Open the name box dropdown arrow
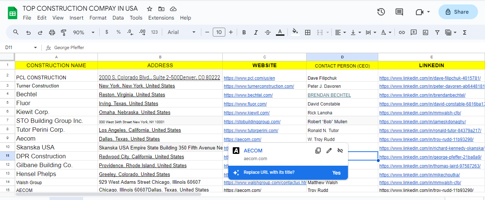The height and width of the screenshot is (200, 485). click(35, 48)
